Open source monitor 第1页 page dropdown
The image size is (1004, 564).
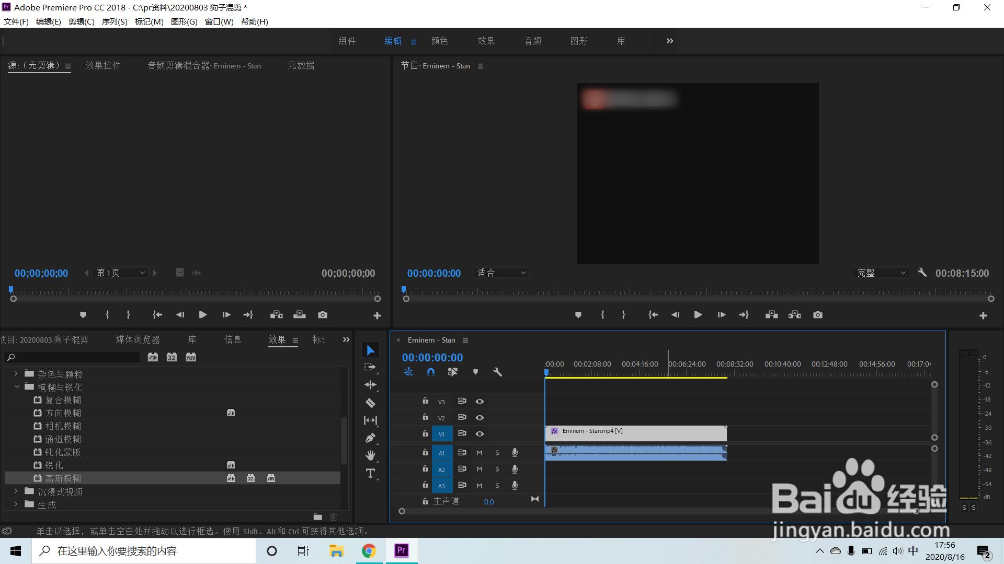click(x=121, y=273)
